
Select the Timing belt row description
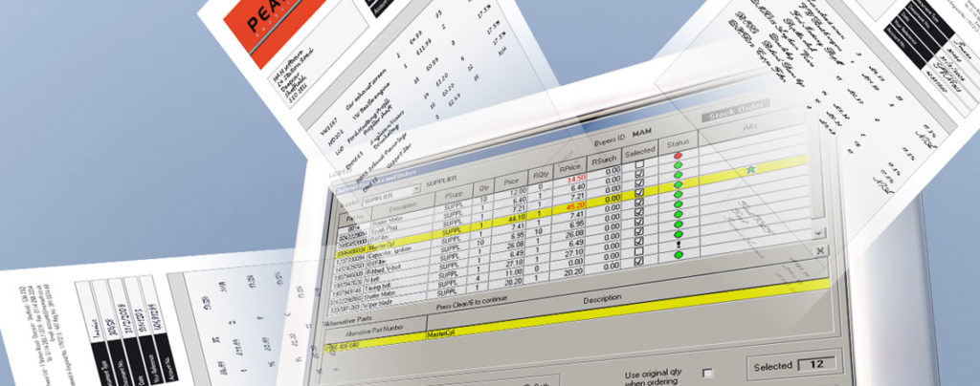(x=377, y=288)
